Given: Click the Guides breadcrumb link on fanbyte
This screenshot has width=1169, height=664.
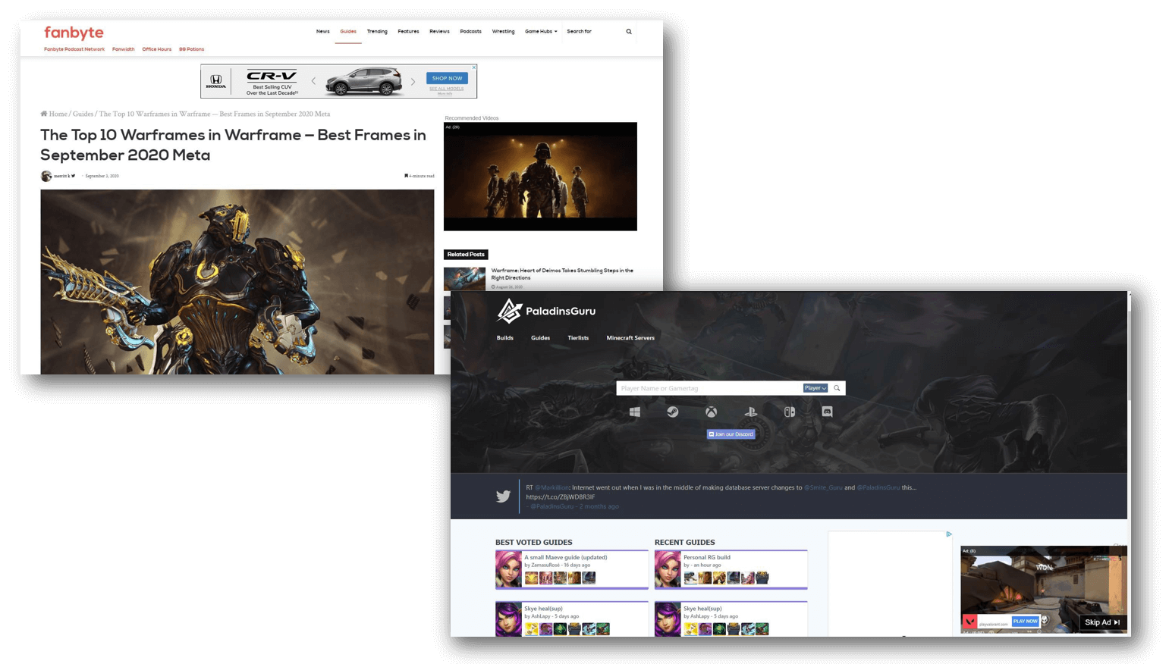Looking at the screenshot, I should (83, 114).
